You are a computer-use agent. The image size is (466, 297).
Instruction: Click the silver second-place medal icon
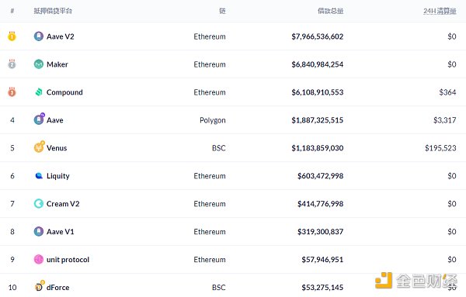tap(12, 64)
